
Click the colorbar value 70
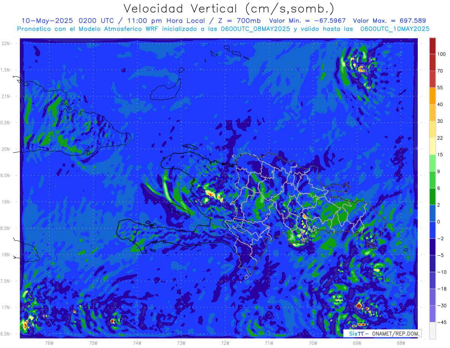point(440,71)
